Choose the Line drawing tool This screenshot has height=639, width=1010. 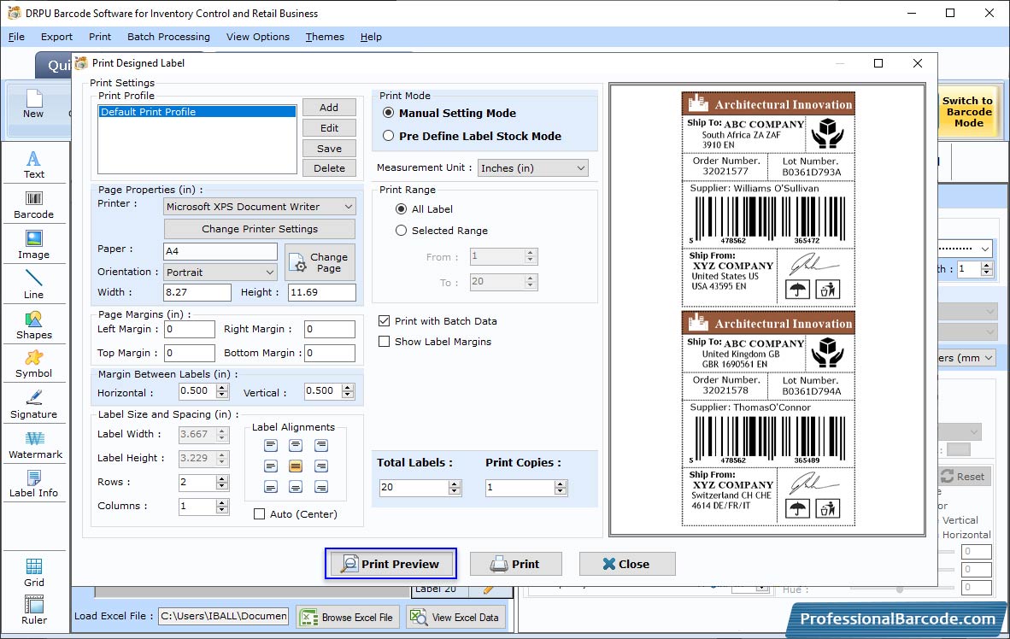click(x=33, y=284)
